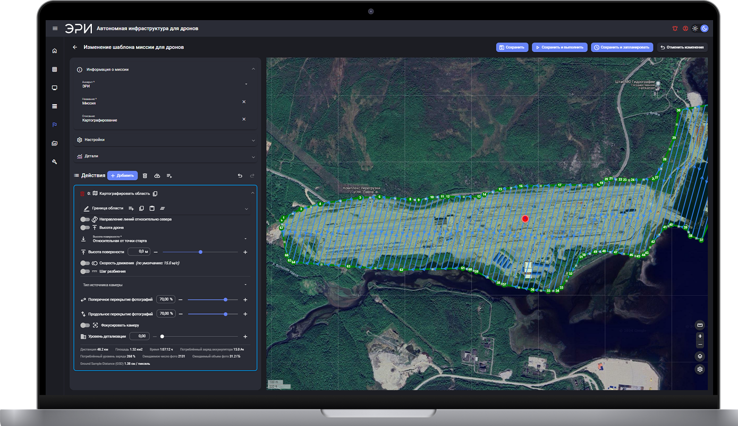Click the map settings gear icon
This screenshot has width=738, height=426.
pyautogui.click(x=700, y=369)
